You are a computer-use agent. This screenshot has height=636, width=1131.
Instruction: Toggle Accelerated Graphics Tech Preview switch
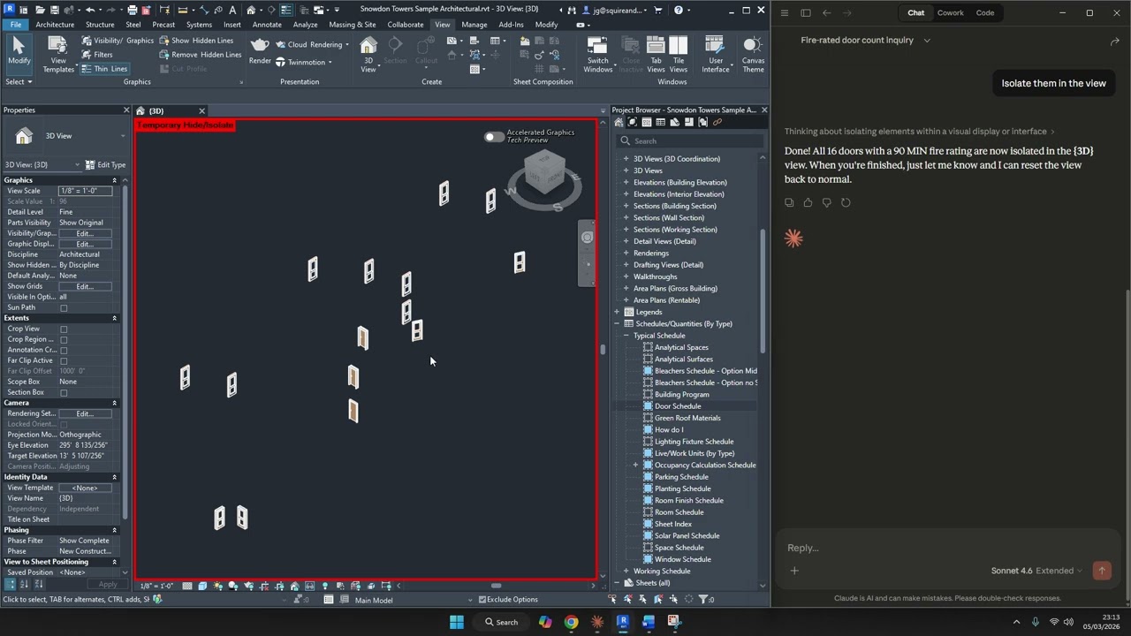point(493,136)
